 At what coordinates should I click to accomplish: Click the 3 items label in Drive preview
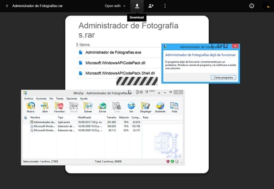[83, 45]
